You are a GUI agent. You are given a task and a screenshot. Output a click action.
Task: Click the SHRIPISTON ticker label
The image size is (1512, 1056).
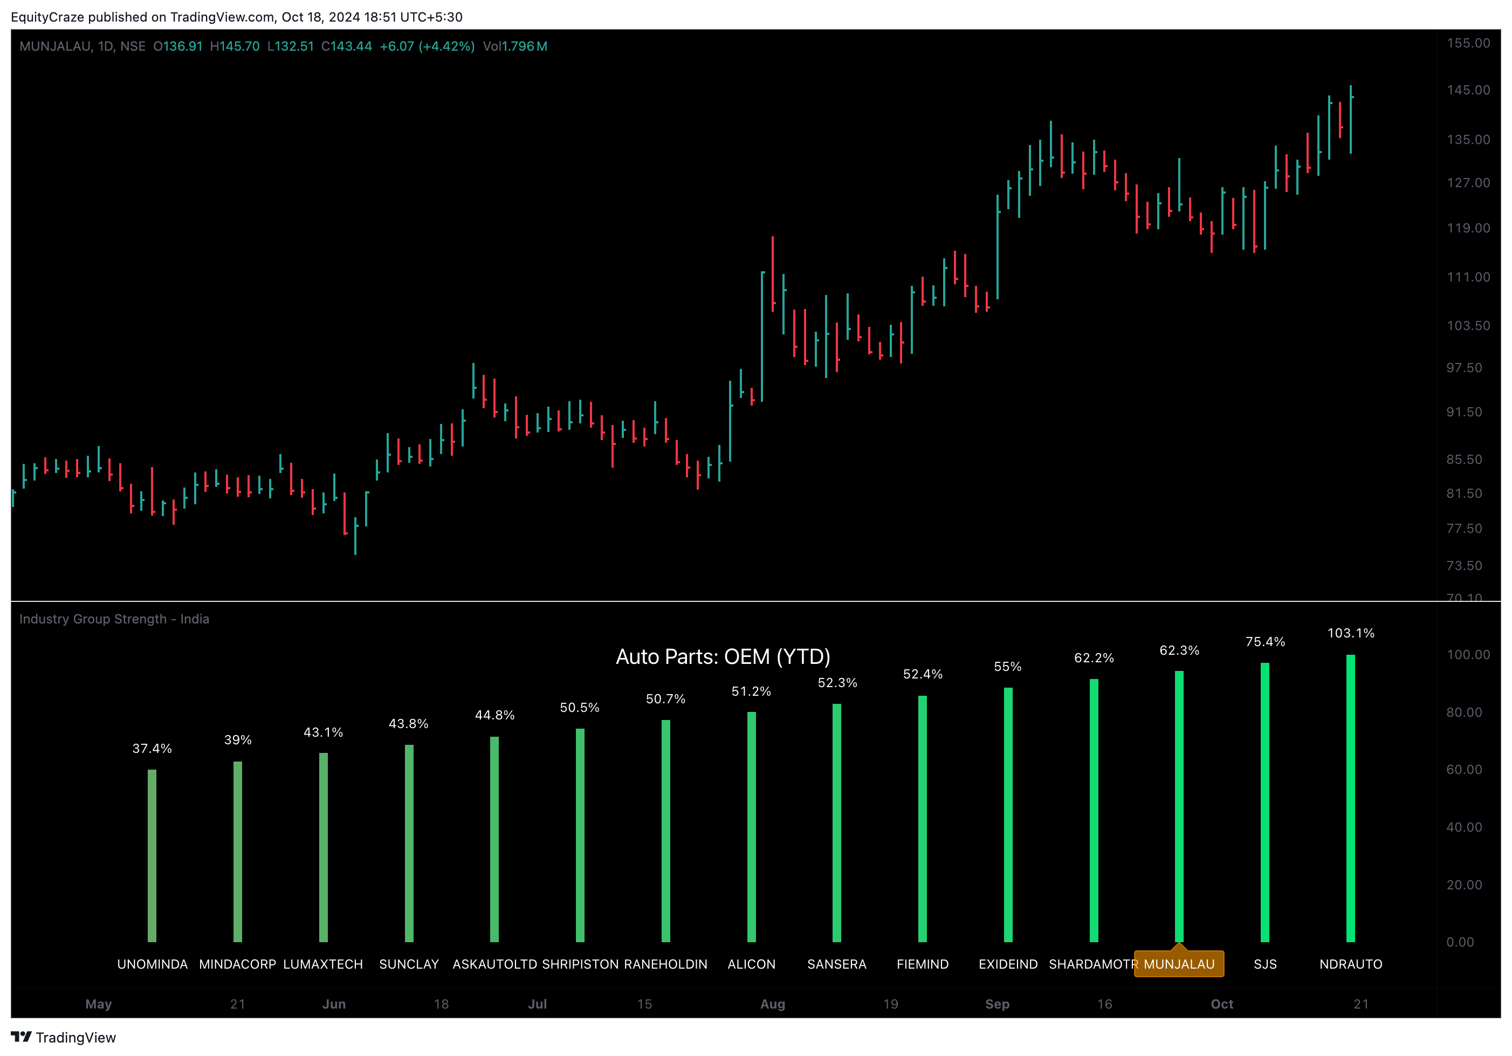click(580, 964)
